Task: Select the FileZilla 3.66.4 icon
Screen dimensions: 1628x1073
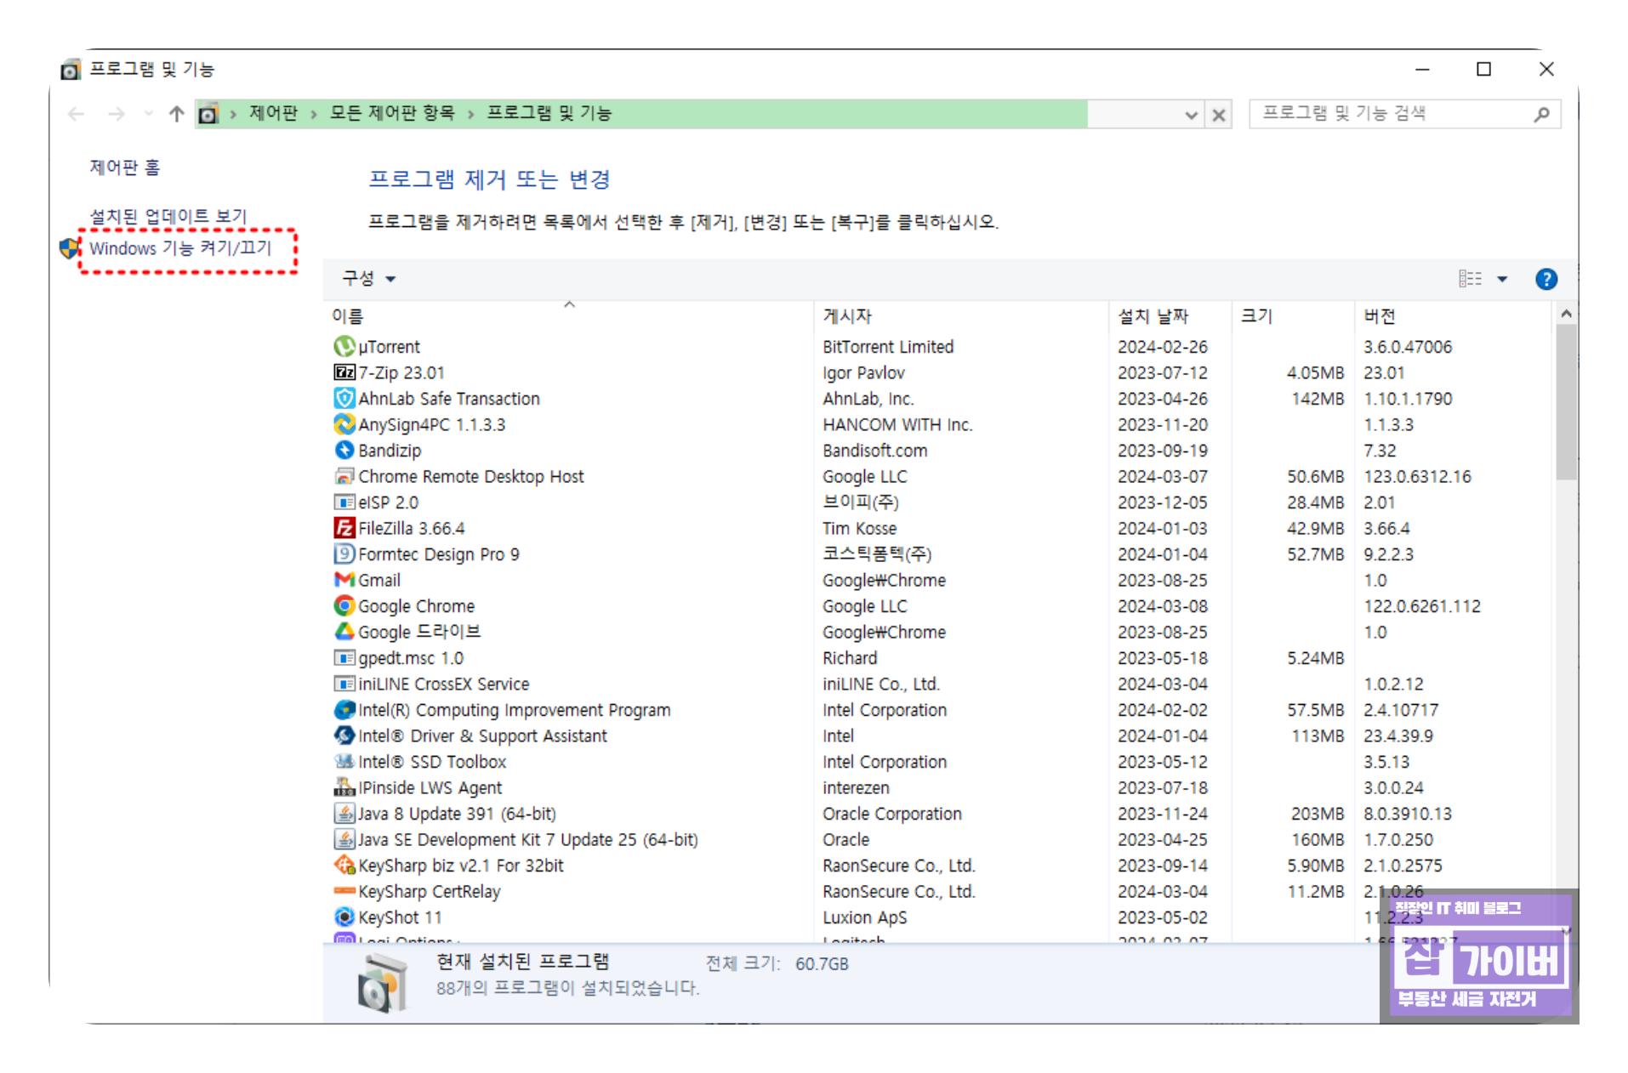Action: [344, 528]
